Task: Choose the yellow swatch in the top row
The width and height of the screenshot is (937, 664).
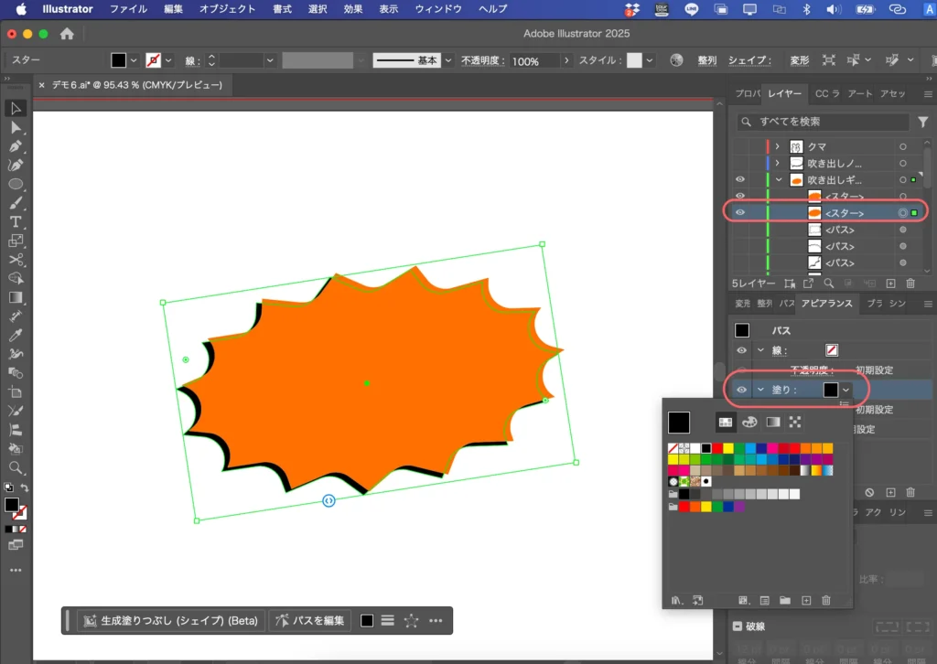Action: 729,448
